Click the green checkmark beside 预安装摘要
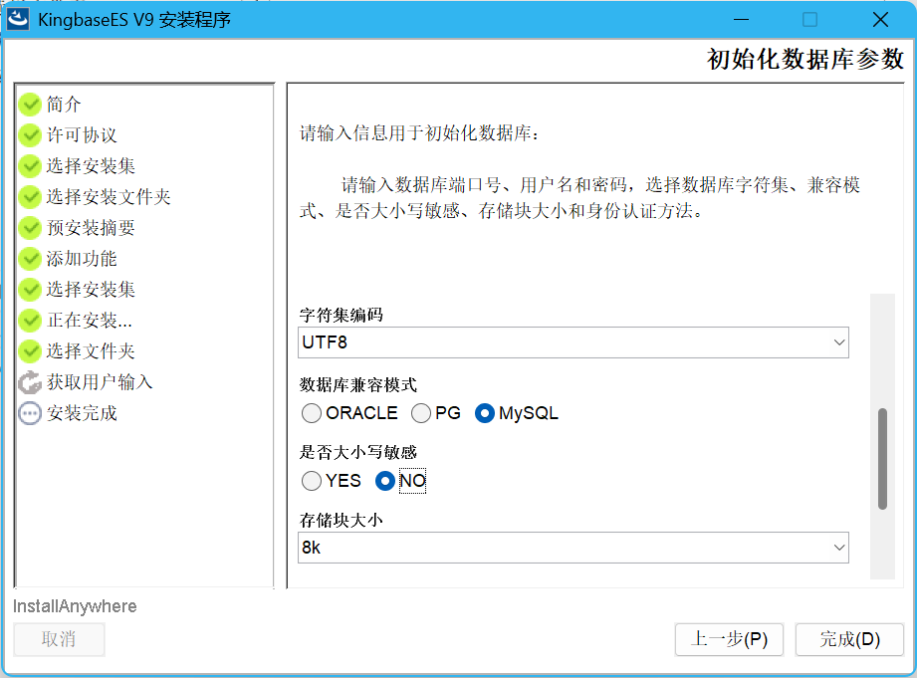 (x=30, y=228)
